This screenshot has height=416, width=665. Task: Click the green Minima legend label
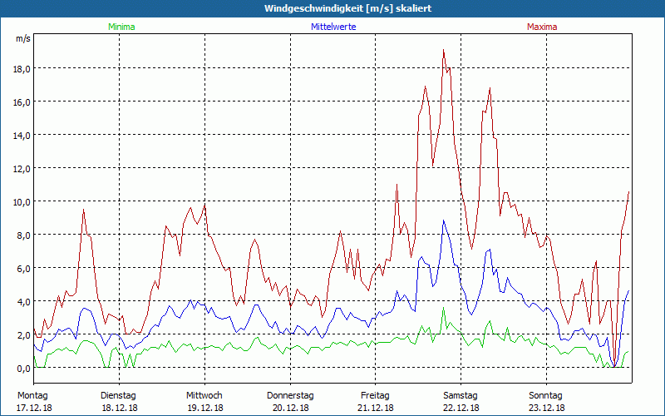click(121, 27)
